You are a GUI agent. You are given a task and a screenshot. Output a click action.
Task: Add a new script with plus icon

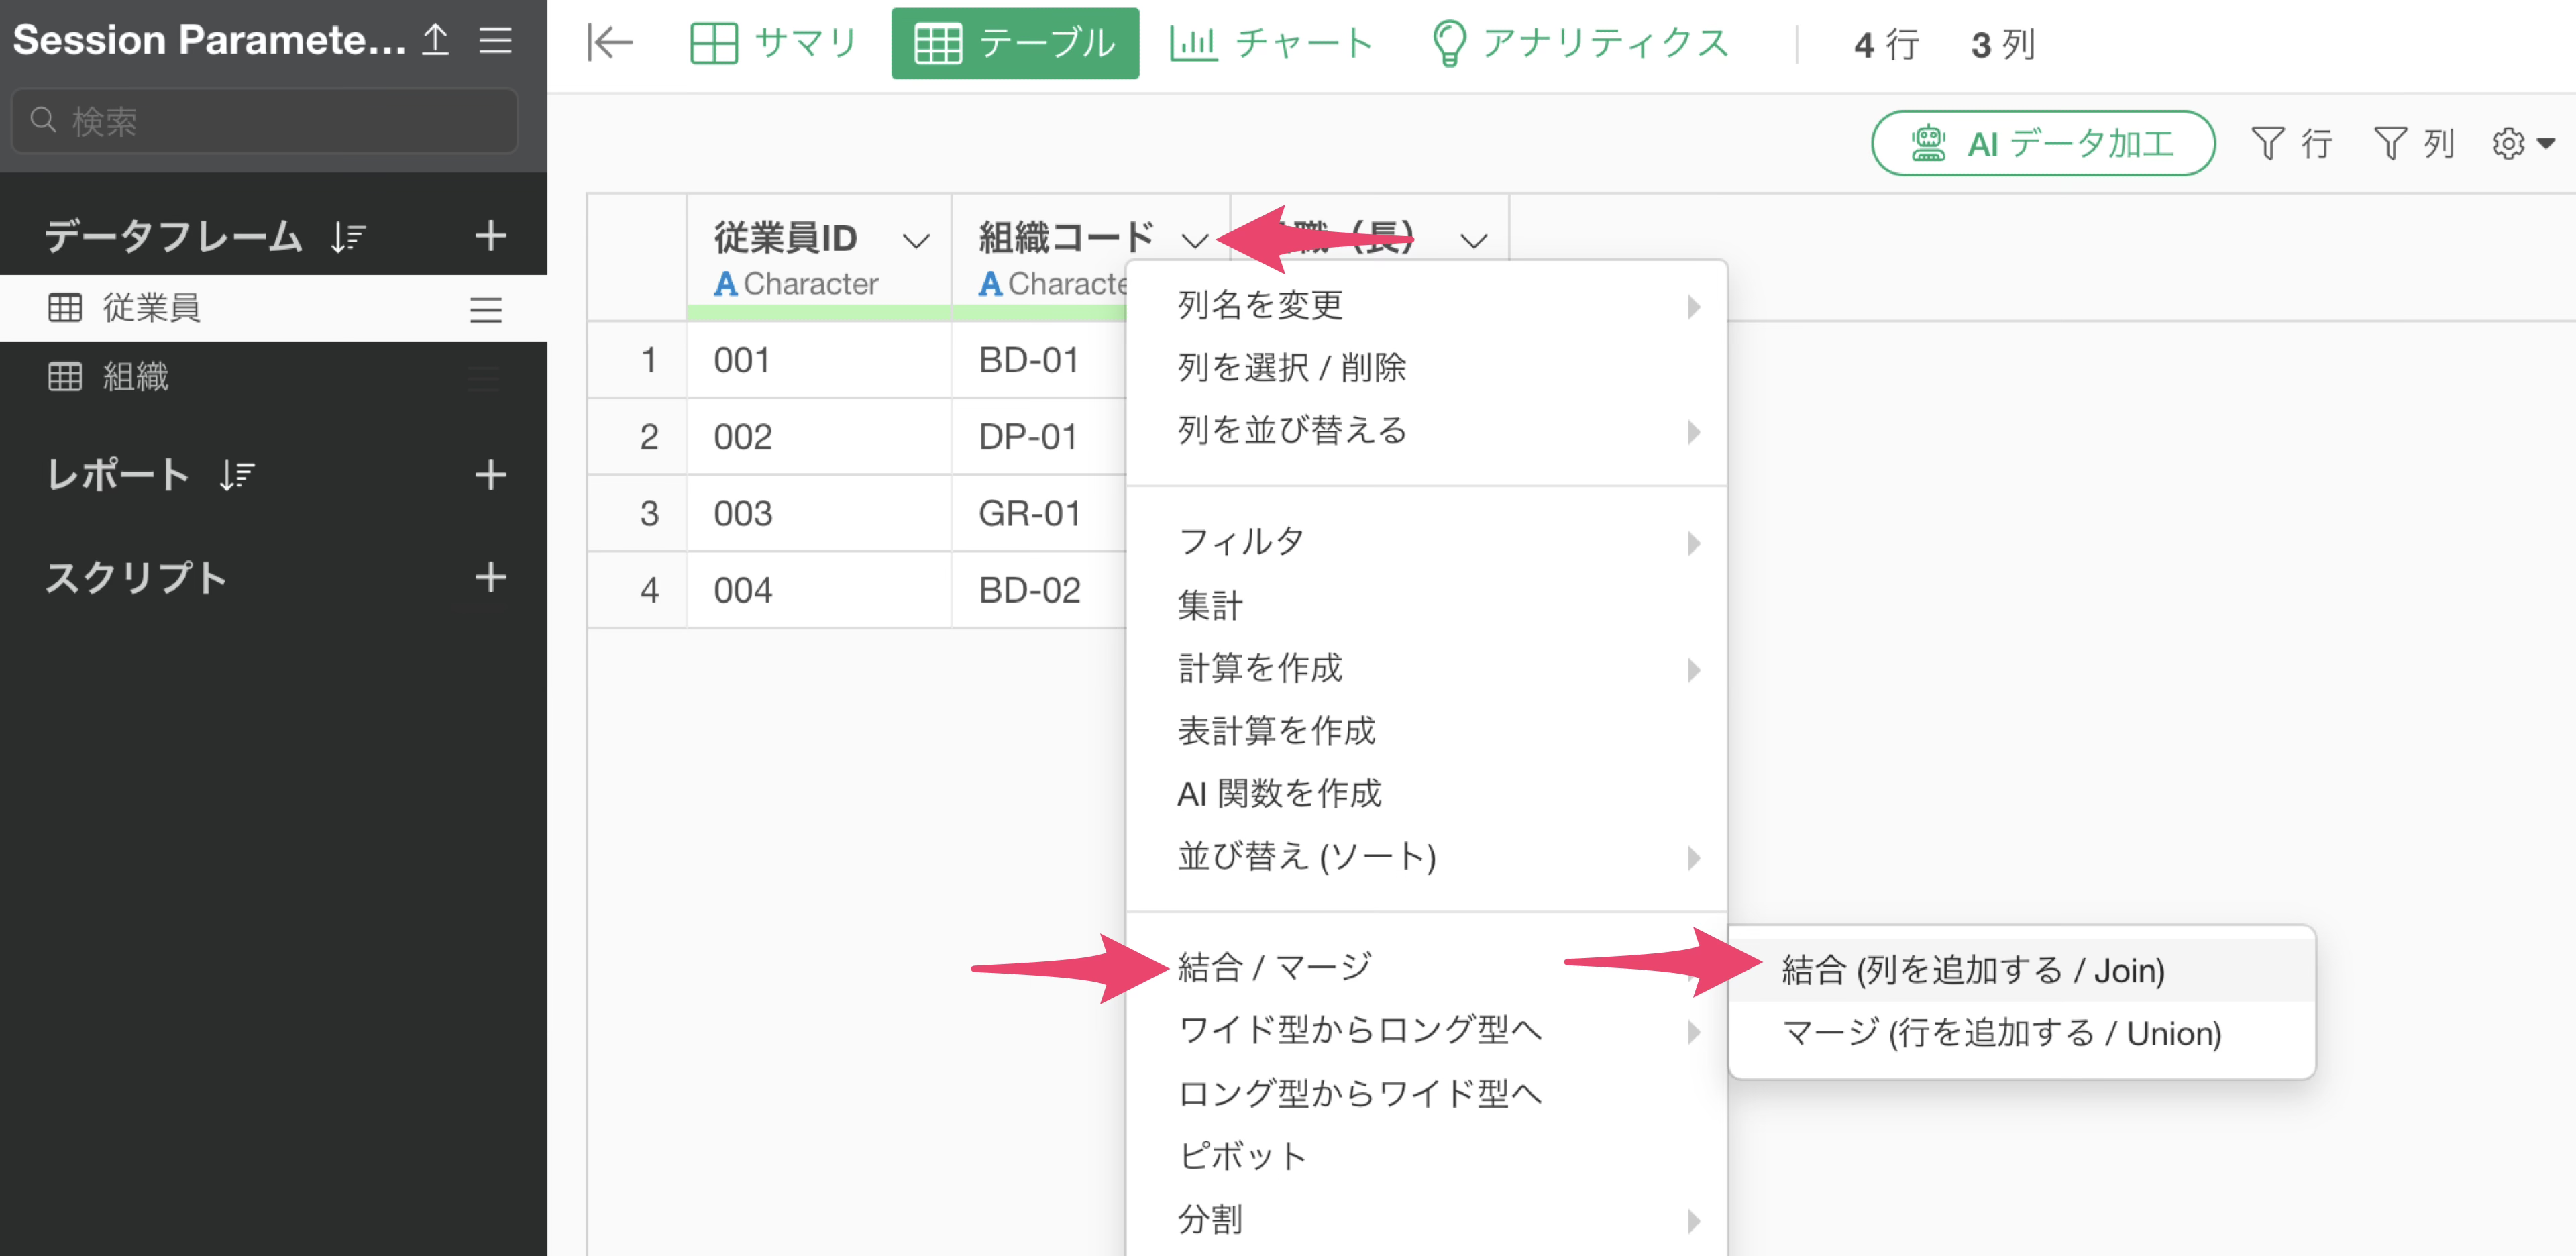click(490, 577)
